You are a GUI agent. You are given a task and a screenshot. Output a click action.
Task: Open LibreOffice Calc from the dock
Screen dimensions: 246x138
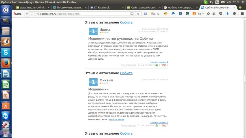[6, 85]
